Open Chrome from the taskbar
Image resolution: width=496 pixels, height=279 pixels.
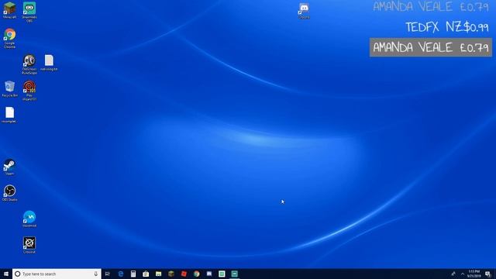pyautogui.click(x=196, y=274)
